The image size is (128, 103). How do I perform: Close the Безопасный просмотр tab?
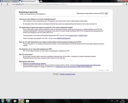[x=38, y=1]
